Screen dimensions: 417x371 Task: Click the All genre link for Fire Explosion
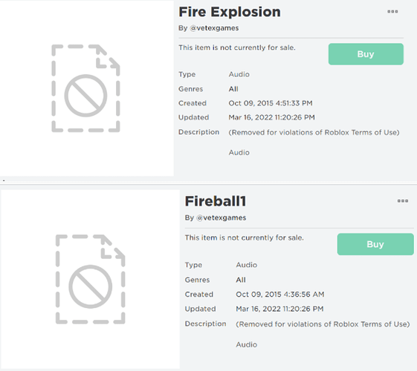click(x=233, y=89)
